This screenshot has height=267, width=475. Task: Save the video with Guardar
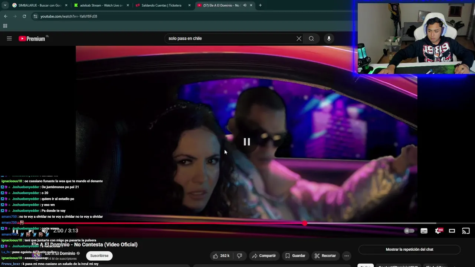click(295, 256)
